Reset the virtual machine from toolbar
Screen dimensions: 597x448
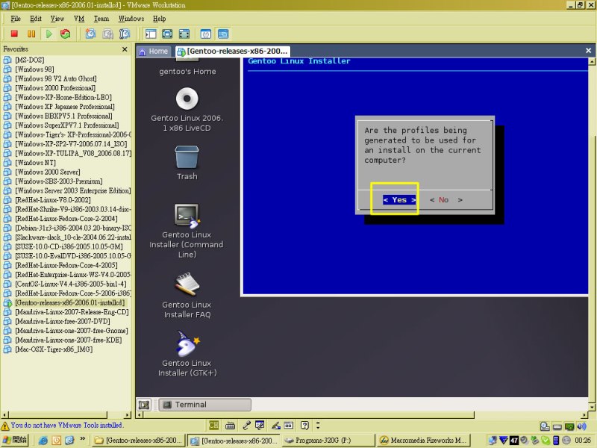[x=66, y=34]
